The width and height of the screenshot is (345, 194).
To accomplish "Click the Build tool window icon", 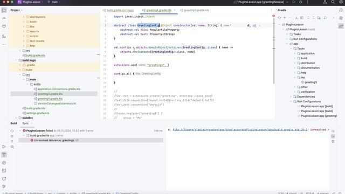I will click(4, 155).
